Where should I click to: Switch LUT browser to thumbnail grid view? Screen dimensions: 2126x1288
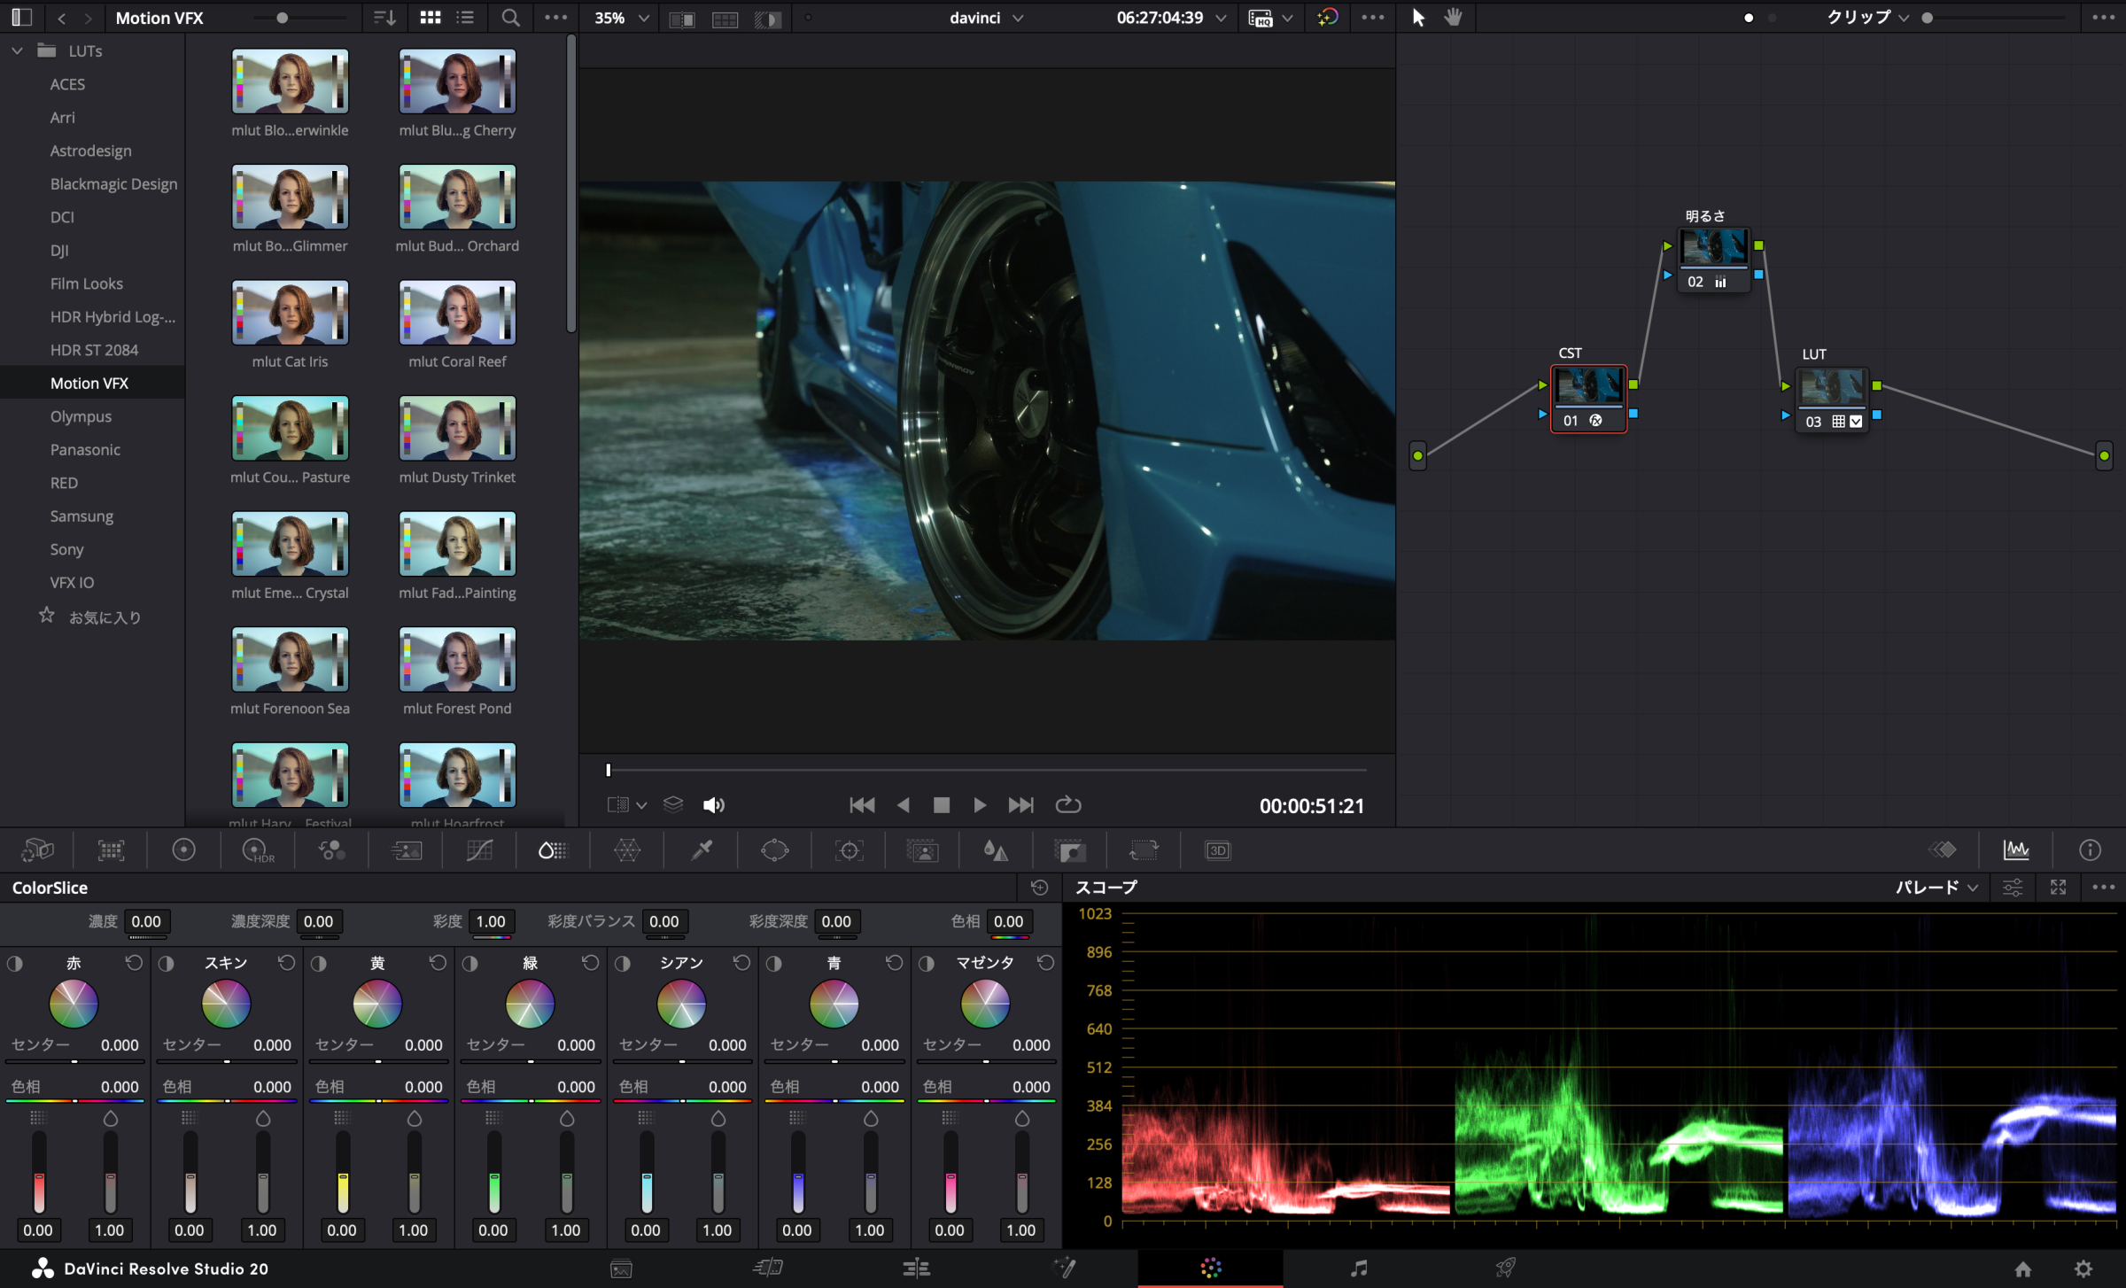point(431,18)
